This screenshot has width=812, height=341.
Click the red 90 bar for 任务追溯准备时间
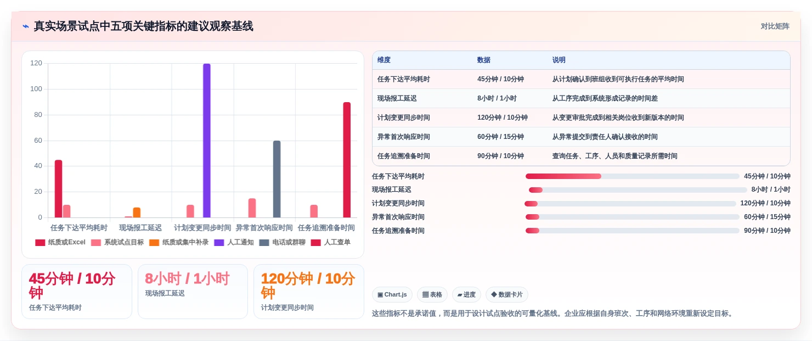coord(347,160)
